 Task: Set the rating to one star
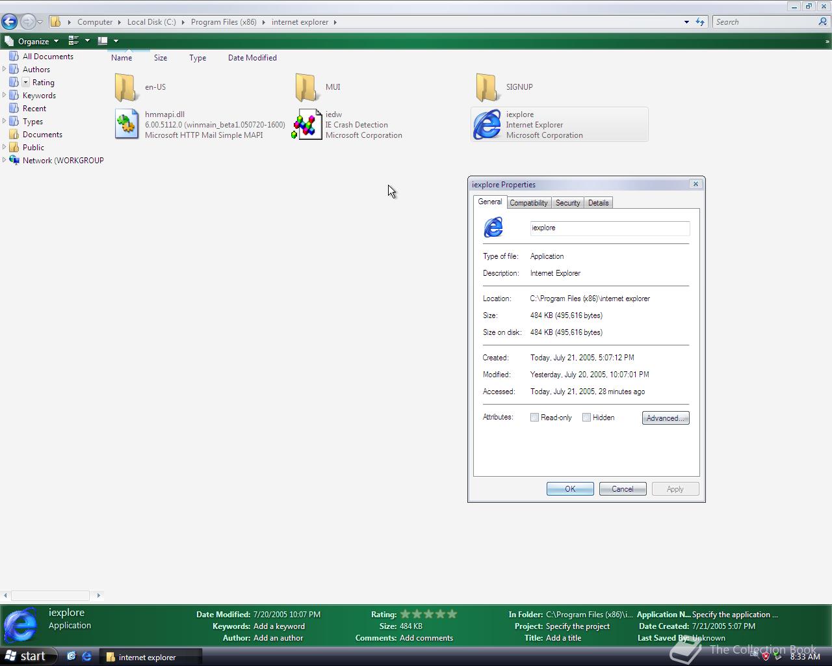point(406,614)
